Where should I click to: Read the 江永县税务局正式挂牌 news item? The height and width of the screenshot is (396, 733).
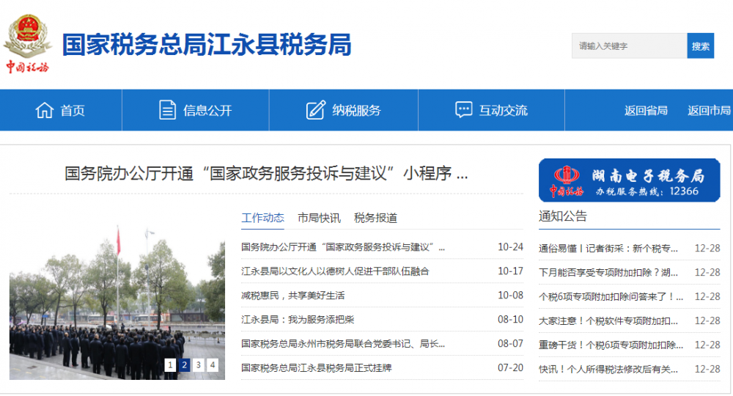pyautogui.click(x=316, y=368)
